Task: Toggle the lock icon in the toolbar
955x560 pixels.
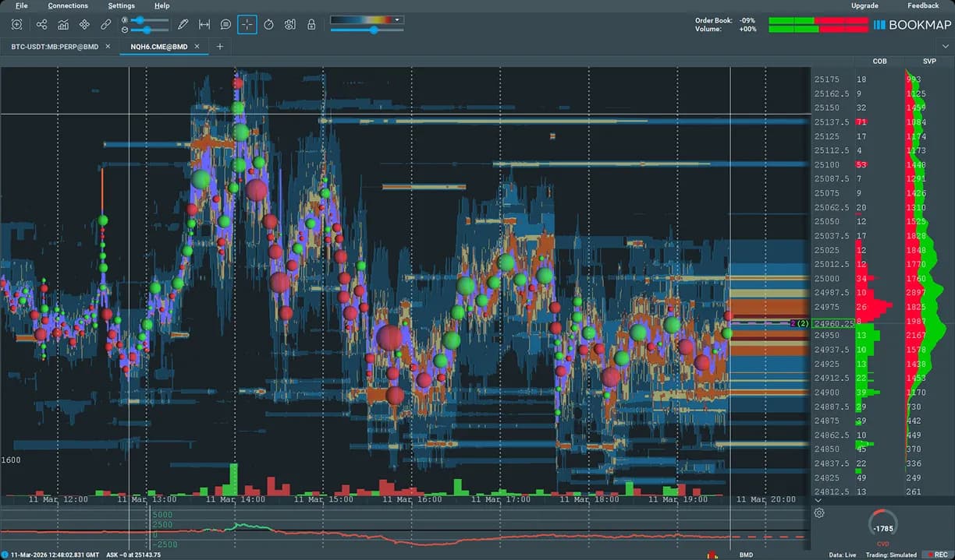Action: pyautogui.click(x=312, y=24)
